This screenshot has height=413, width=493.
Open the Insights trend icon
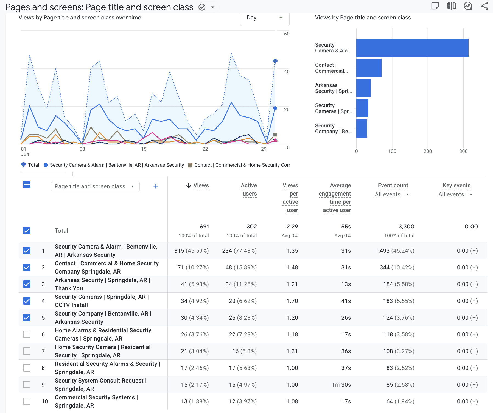[x=468, y=6]
